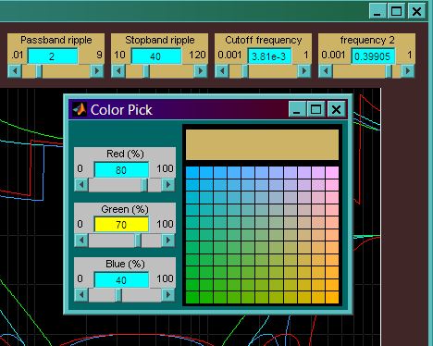Image resolution: width=433 pixels, height=346 pixels.
Task: Increase Passband ripple with right arrow
Action: (x=97, y=71)
